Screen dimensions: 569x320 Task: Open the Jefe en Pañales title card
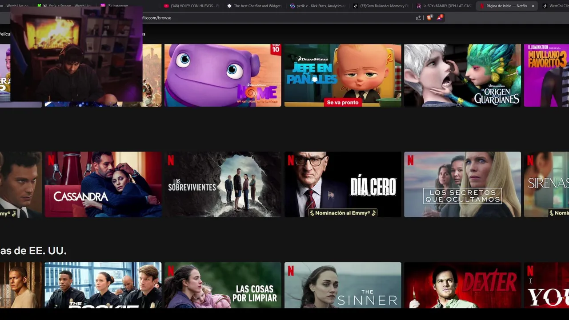(x=343, y=75)
